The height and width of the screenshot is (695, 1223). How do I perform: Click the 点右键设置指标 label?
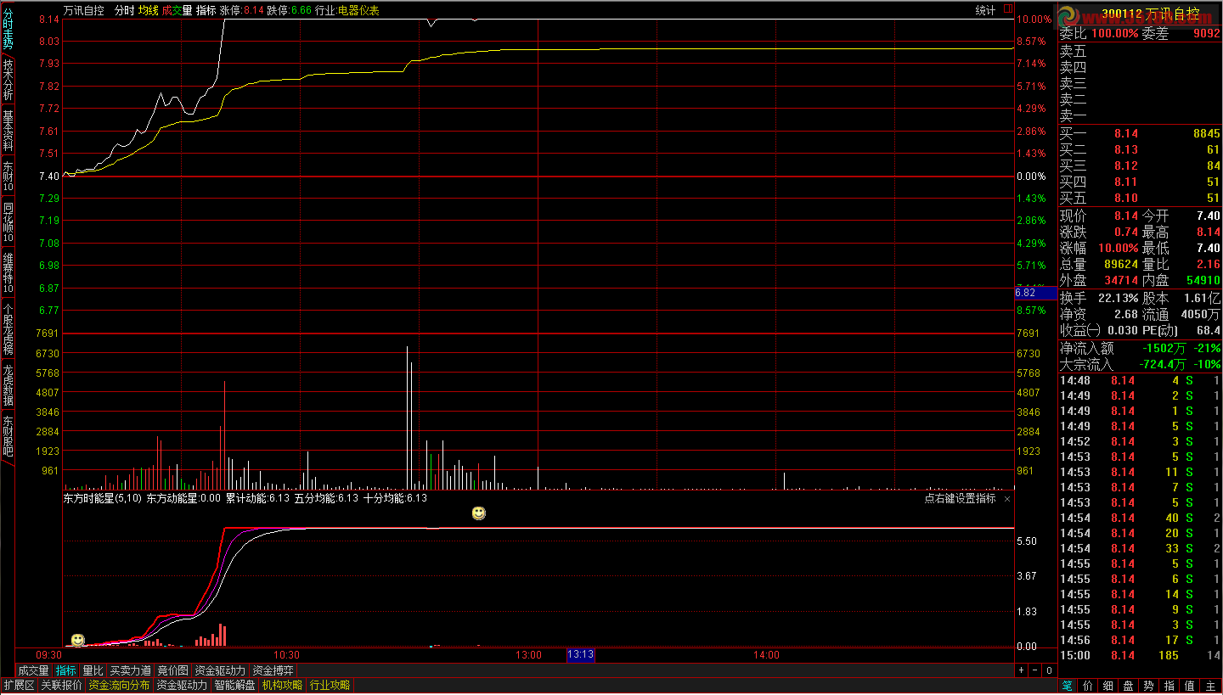pos(960,499)
